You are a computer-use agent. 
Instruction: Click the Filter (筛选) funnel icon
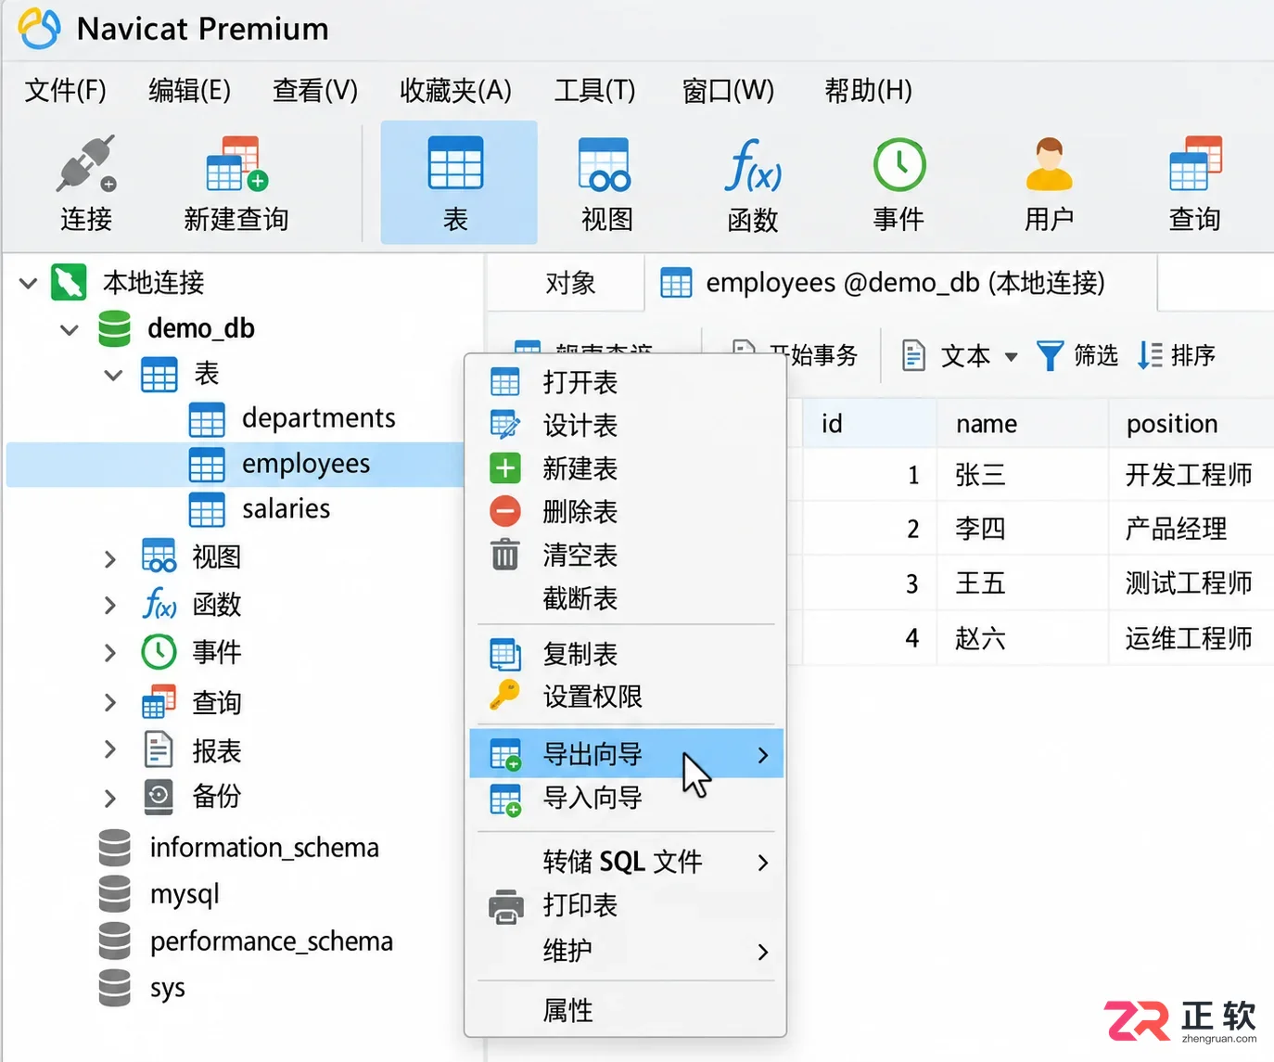pos(1050,355)
